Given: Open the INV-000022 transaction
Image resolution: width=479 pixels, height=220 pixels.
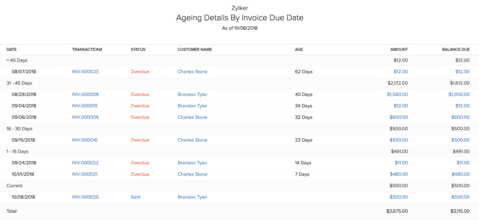Looking at the screenshot, I should pos(85,163).
